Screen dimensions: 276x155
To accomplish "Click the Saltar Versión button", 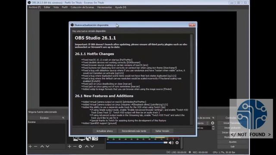I will pos(162,131).
